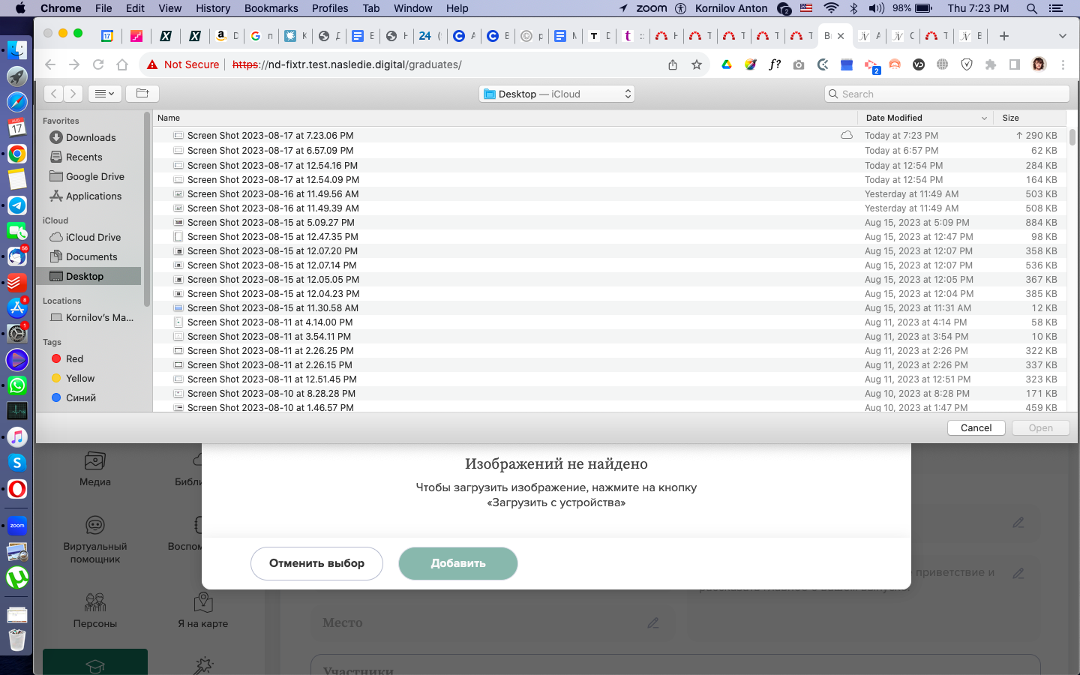Click the Добавить button
This screenshot has height=675, width=1080.
click(x=457, y=563)
